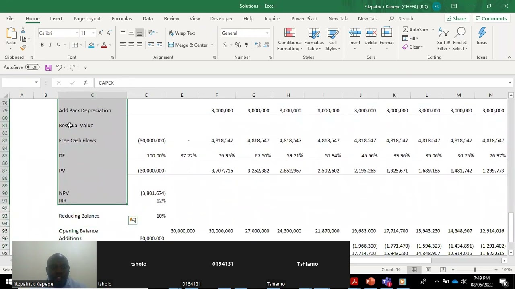Open the Data ribbon tab
This screenshot has height=289, width=515.
148,18
